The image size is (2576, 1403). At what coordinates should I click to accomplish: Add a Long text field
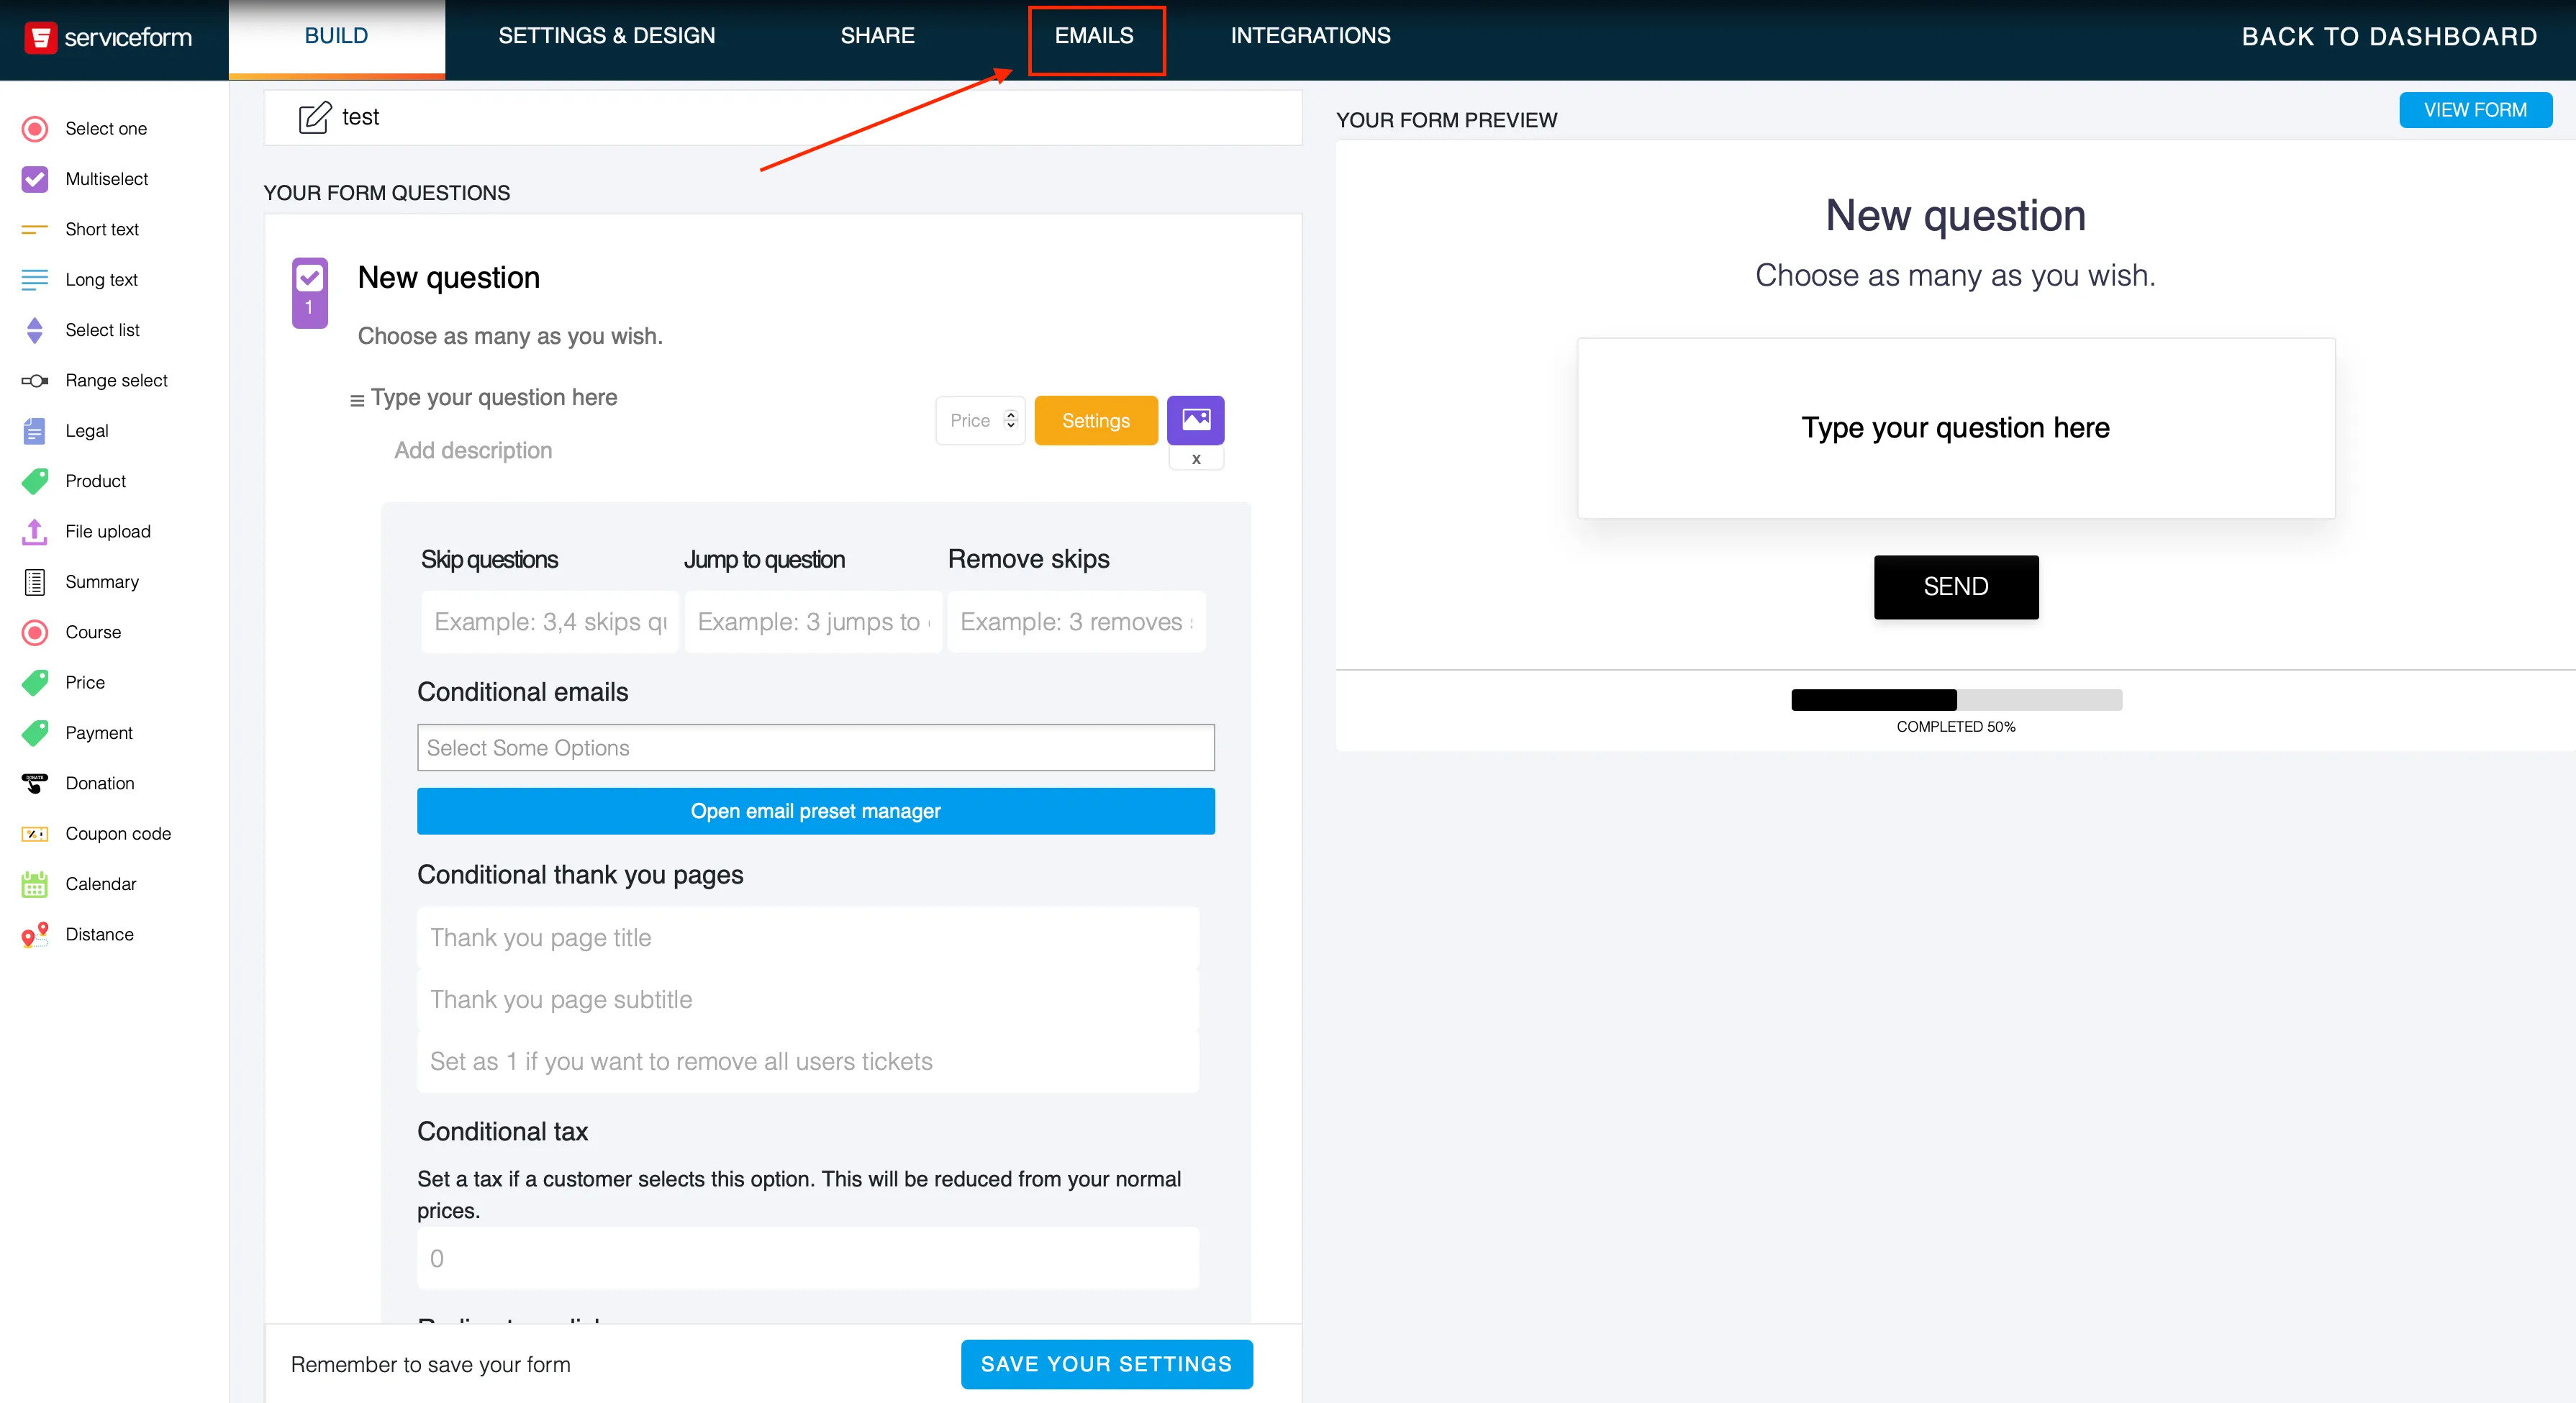80,280
